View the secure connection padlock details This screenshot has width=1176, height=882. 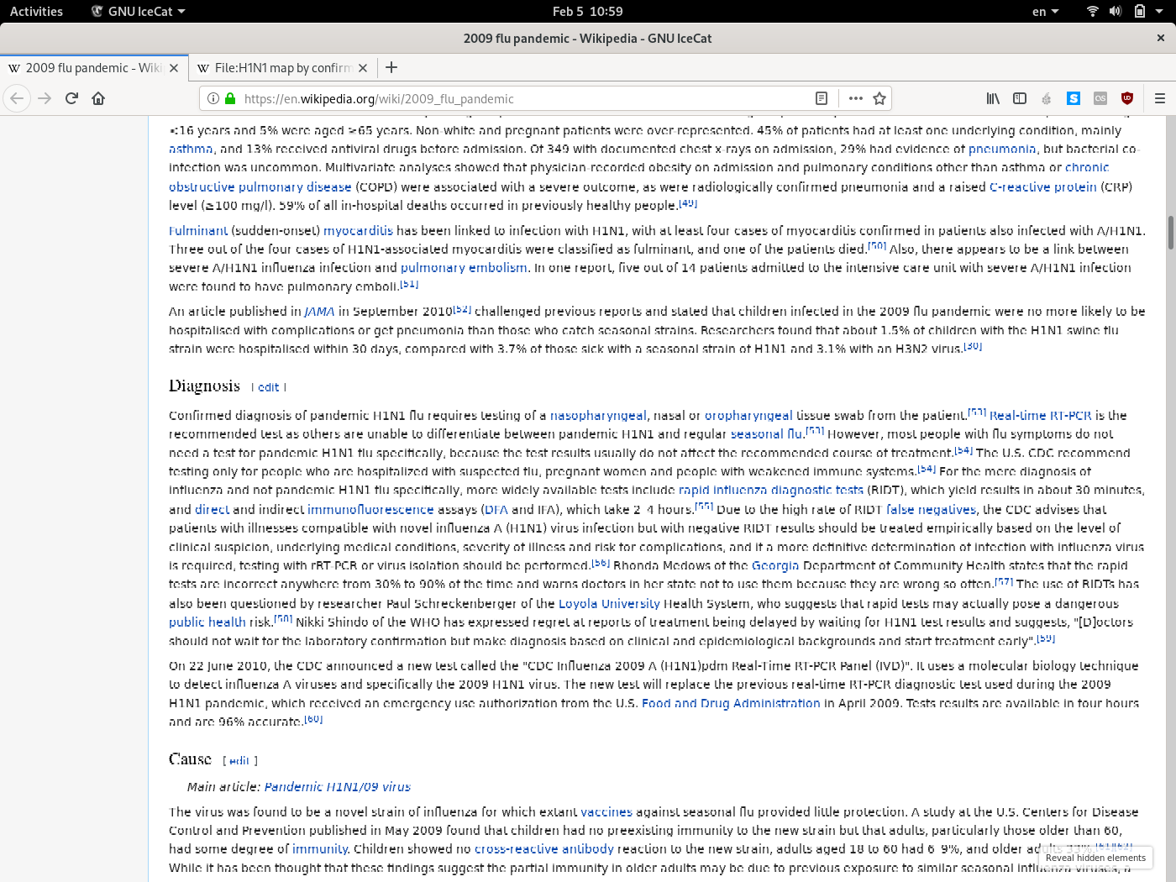(230, 98)
